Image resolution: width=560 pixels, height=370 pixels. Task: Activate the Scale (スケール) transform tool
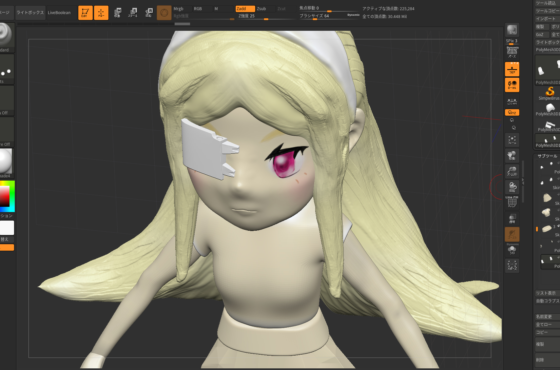tap(133, 13)
